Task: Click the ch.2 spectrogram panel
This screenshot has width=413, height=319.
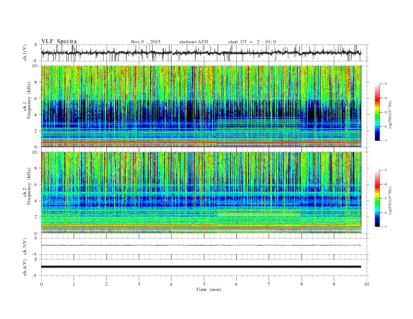Action: (x=201, y=193)
